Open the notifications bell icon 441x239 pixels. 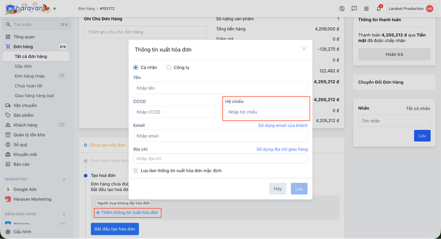[379, 9]
